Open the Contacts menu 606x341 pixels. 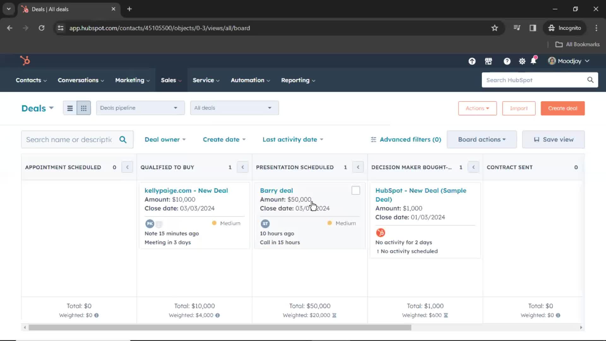31,80
